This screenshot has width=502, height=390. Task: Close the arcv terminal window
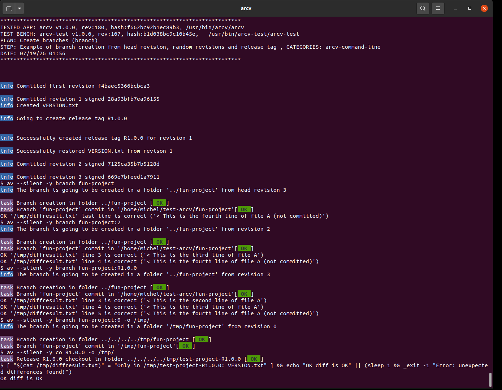point(484,8)
